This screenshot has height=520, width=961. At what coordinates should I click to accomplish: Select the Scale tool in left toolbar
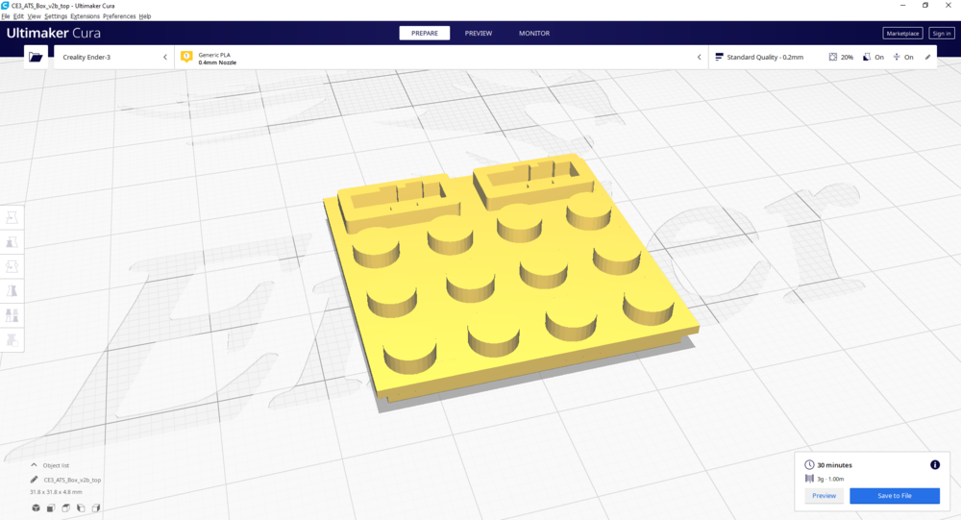pos(12,241)
